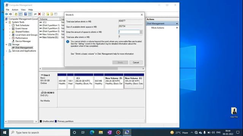
Task: Click the Shrink button in the dialog
Action: [120, 62]
